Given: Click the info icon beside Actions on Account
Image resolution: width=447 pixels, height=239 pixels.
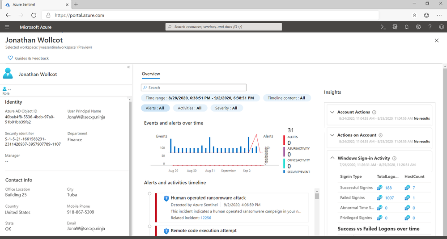Looking at the screenshot, I should [x=381, y=135].
